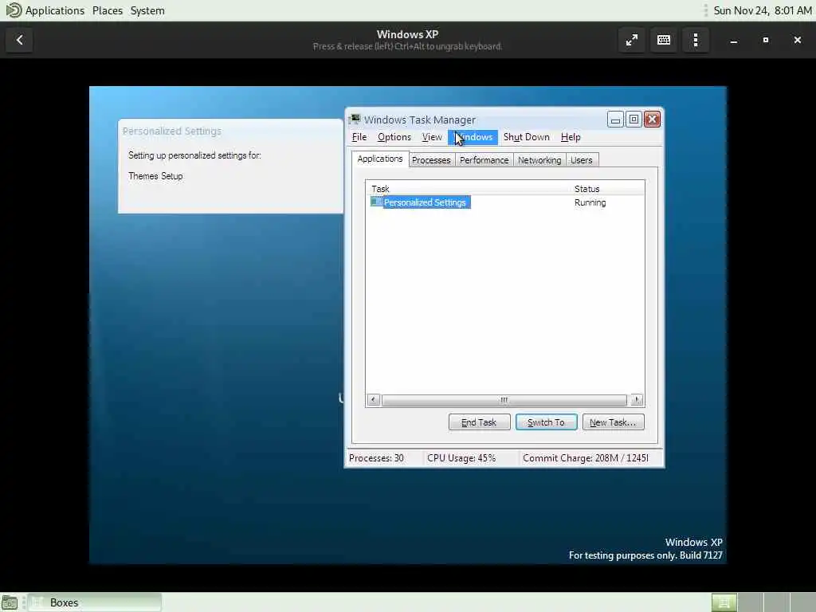Click the End Task button

pos(479,422)
